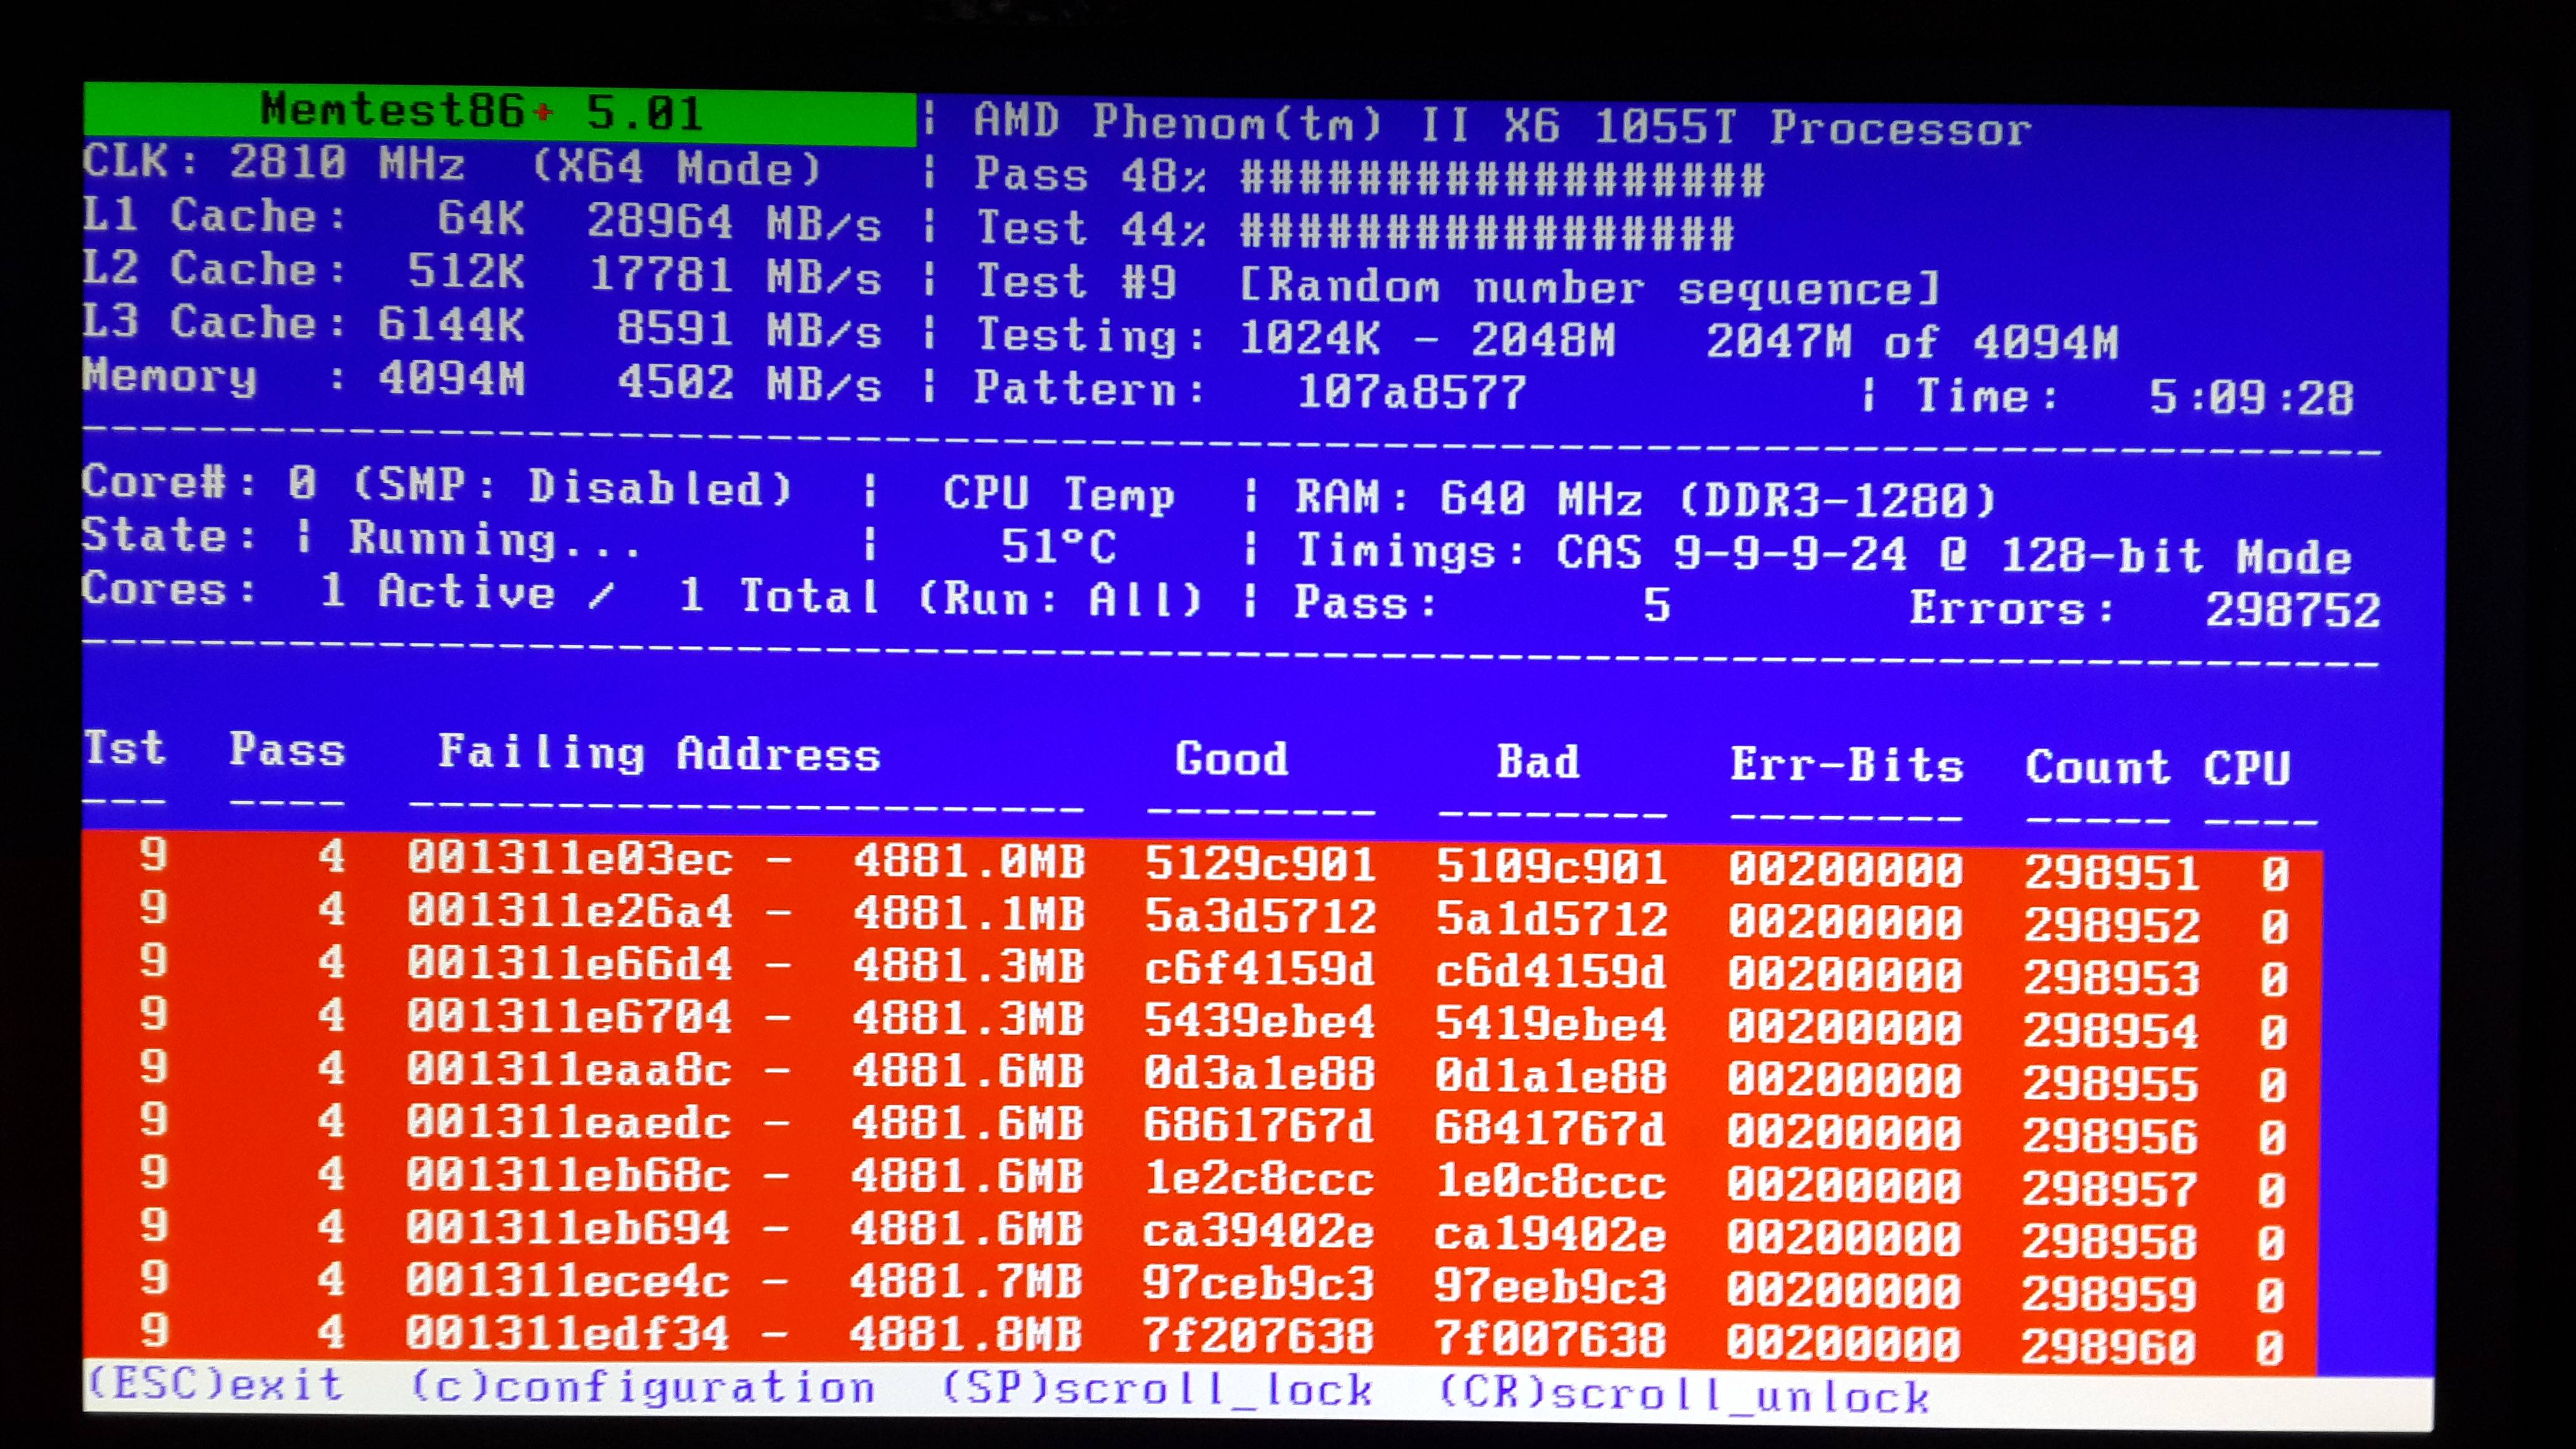Screen dimensions: 2576x1449
Task: Click failing address 001311e26a4
Action: (569, 911)
